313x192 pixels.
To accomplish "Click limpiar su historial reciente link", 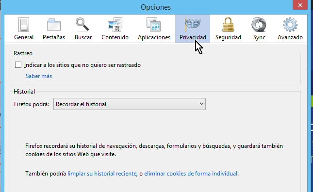I will 102,174.
